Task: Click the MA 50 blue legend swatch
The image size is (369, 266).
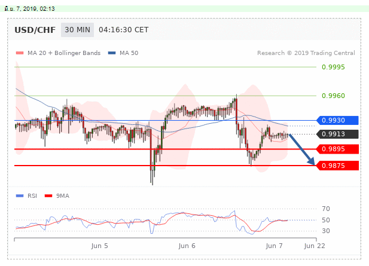Action: 112,53
